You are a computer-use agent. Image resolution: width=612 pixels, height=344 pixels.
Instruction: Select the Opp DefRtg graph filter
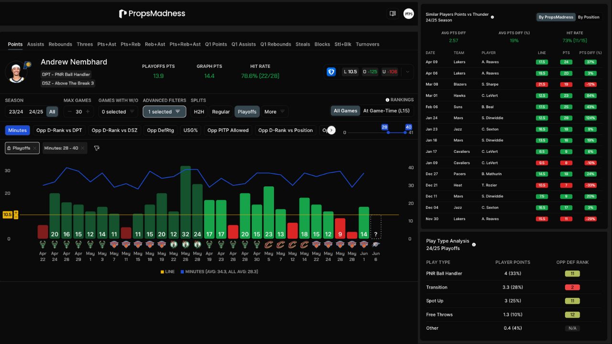click(160, 130)
